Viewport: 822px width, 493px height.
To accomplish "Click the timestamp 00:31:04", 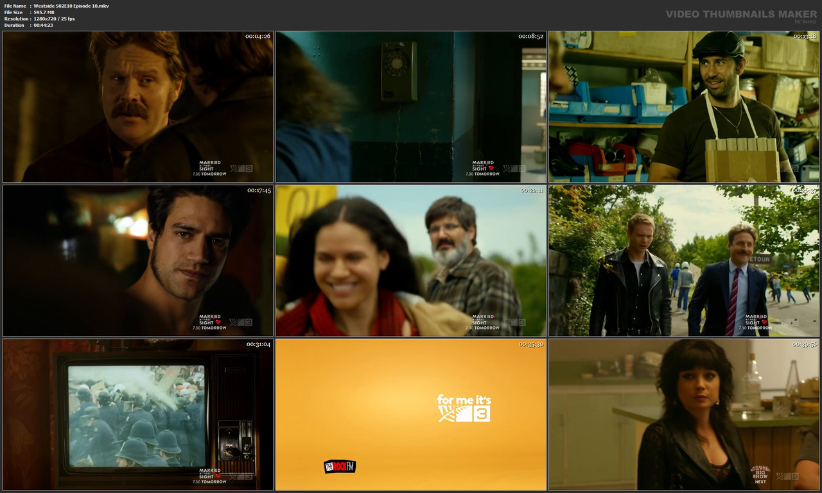I will pyautogui.click(x=258, y=344).
